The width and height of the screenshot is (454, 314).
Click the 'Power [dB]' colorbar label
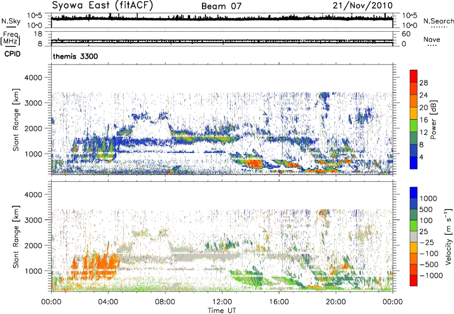433,120
